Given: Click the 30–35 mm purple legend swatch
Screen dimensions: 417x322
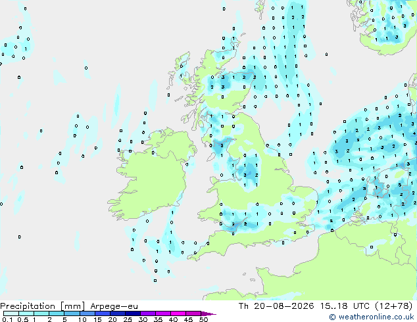Looking at the screenshot, I should tap(147, 313).
